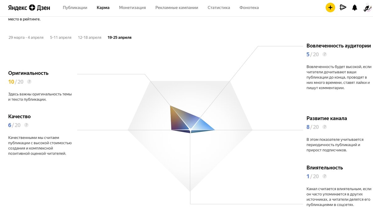Image resolution: width=373 pixels, height=208 pixels.
Task: Select period 5-11 апреля
Action: [61, 38]
